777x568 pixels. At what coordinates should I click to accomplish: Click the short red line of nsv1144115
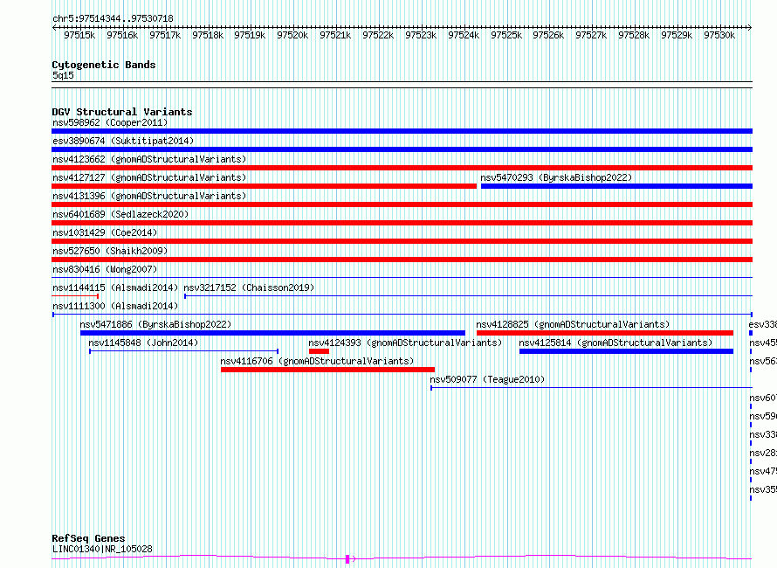[x=75, y=296]
